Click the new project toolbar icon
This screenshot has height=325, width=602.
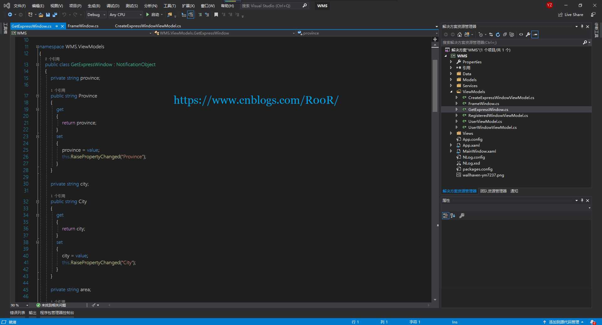pos(30,15)
